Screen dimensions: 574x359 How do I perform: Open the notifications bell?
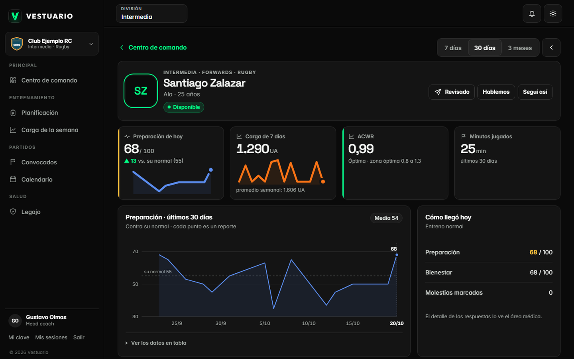pos(532,14)
